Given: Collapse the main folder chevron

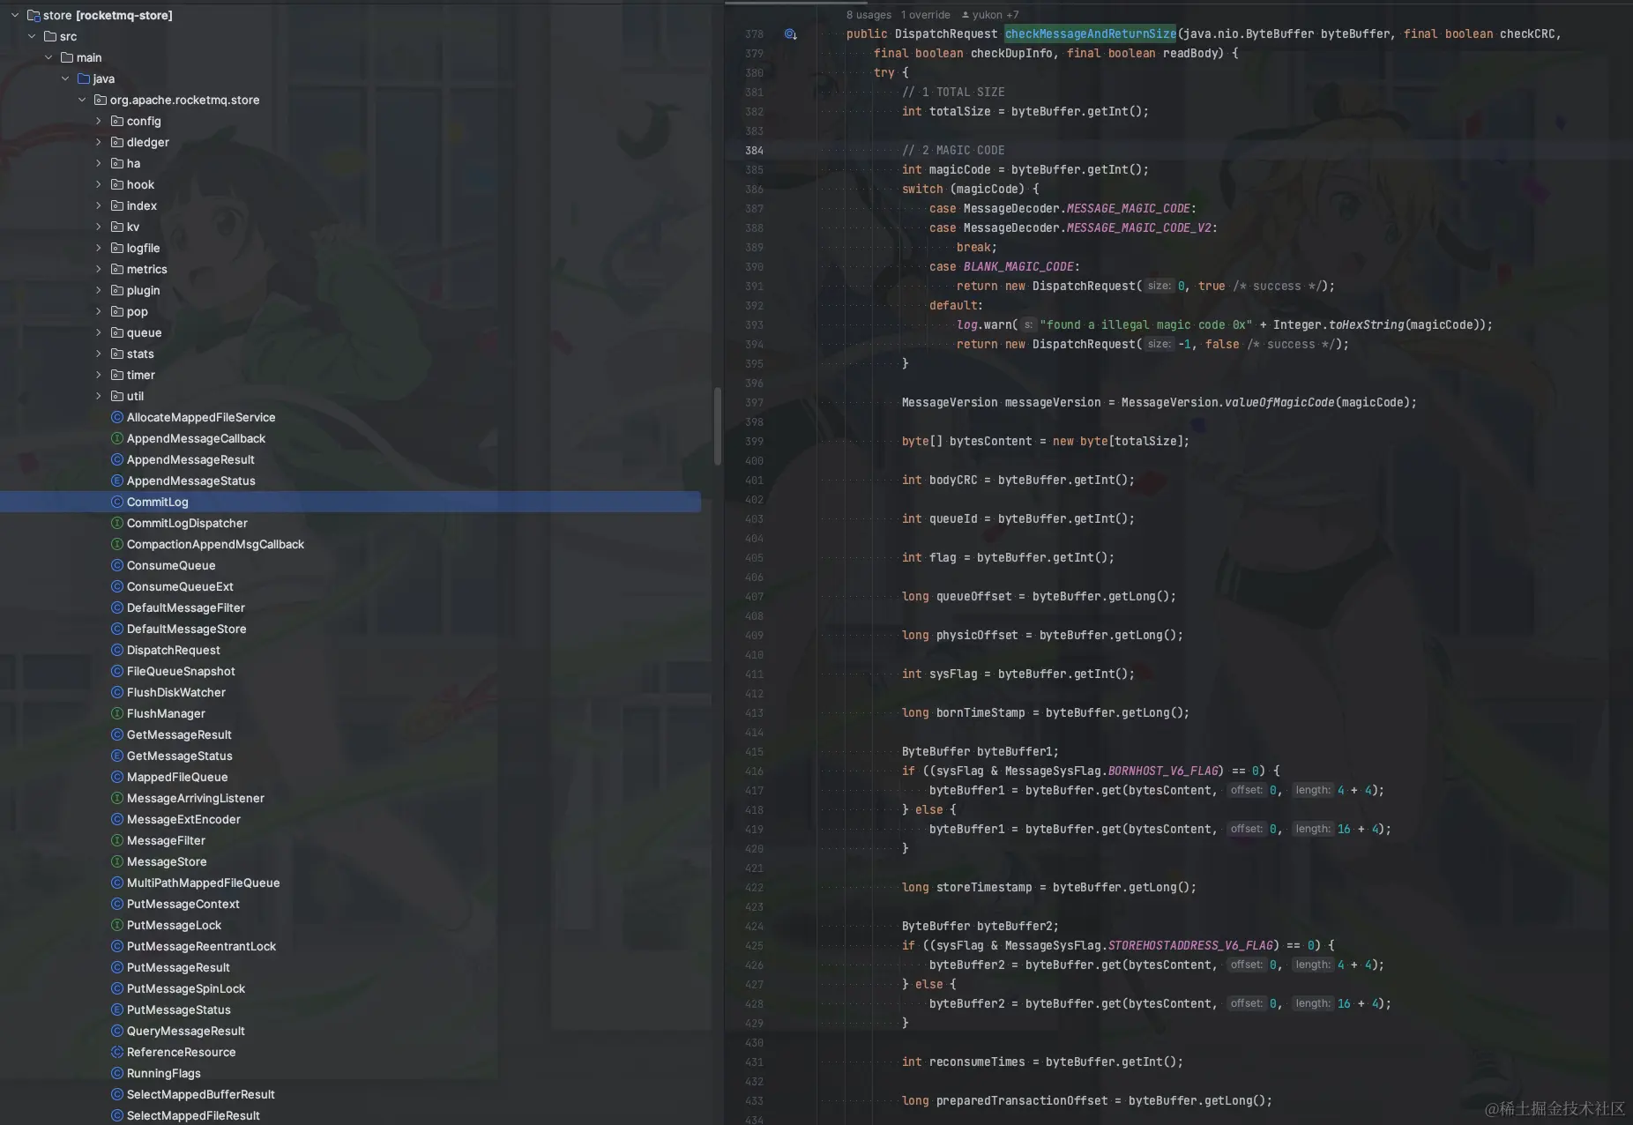Looking at the screenshot, I should (48, 57).
